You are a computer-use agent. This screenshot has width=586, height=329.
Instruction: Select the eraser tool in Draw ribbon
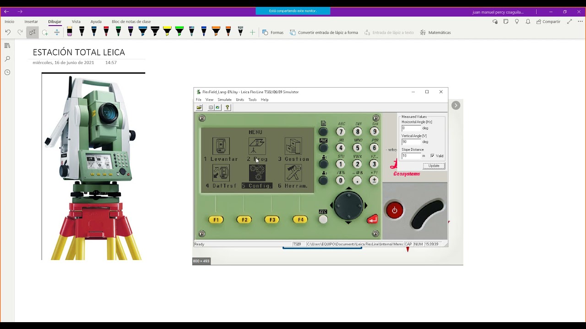click(x=70, y=32)
